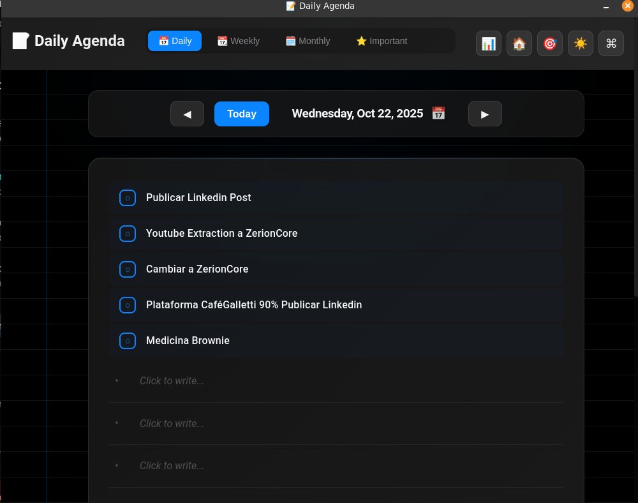This screenshot has height=503, width=638.
Task: Check off Cambiar a ZerionCore task
Action: 128,269
